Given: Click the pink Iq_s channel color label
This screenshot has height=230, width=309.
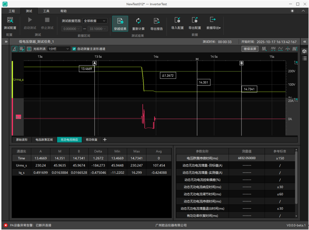Looking at the screenshot, I should (18, 117).
